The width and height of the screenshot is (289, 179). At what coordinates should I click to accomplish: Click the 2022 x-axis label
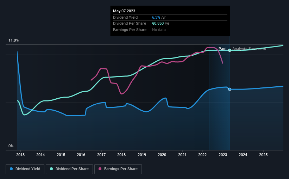pos(202,155)
